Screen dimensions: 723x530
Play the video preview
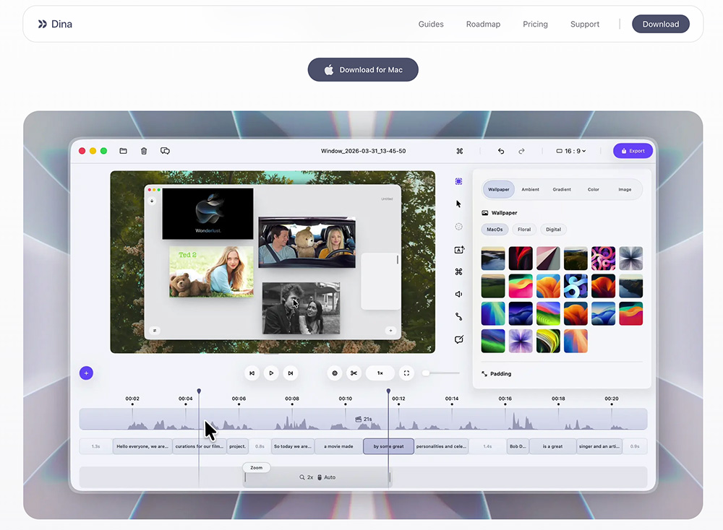coord(271,373)
